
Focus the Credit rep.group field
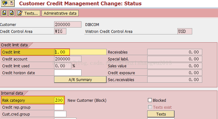[59, 107]
